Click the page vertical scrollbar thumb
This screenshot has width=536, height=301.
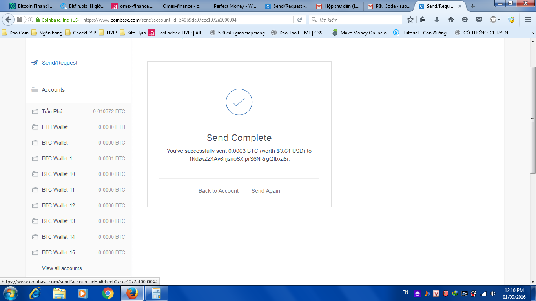pyautogui.click(x=532, y=120)
